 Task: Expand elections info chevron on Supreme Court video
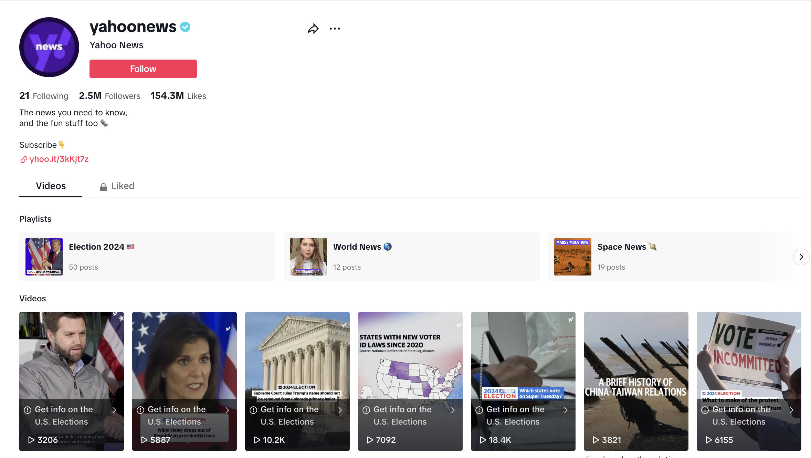click(x=340, y=410)
